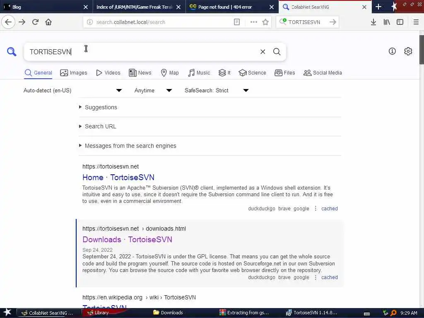Open cached copy of Downloads result

pos(329,277)
